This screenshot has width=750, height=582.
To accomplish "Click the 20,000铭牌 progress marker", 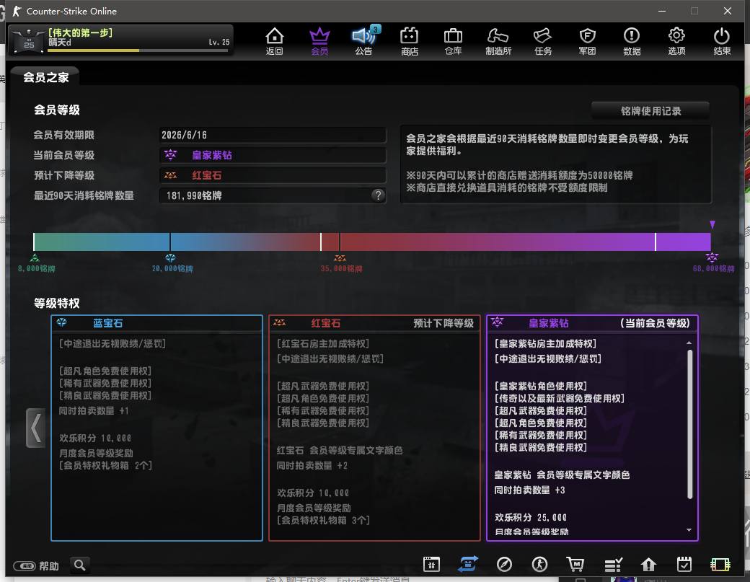I will pyautogui.click(x=171, y=263).
